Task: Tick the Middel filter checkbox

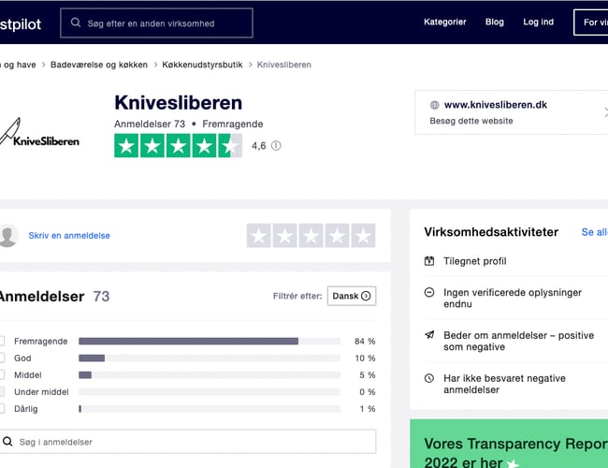Action: [x=2, y=374]
